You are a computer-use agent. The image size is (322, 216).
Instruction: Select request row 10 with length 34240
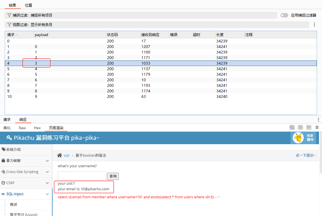point(161,96)
